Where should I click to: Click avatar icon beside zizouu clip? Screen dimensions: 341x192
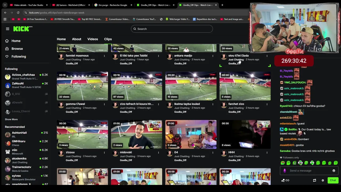pyautogui.click(x=61, y=153)
